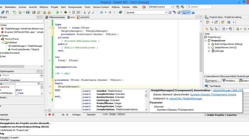Collapse the Project2.exe tree node
The height and width of the screenshot is (140, 249).
coord(206,40)
